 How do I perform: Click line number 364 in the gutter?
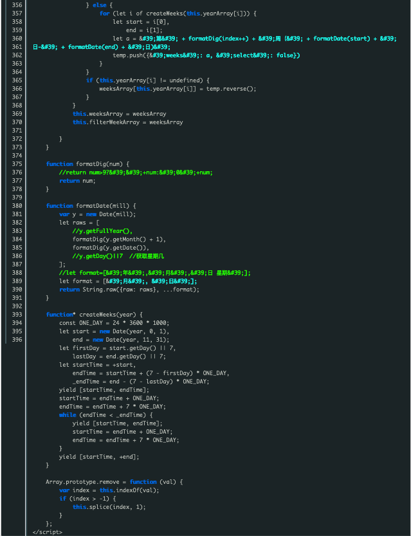click(17, 72)
